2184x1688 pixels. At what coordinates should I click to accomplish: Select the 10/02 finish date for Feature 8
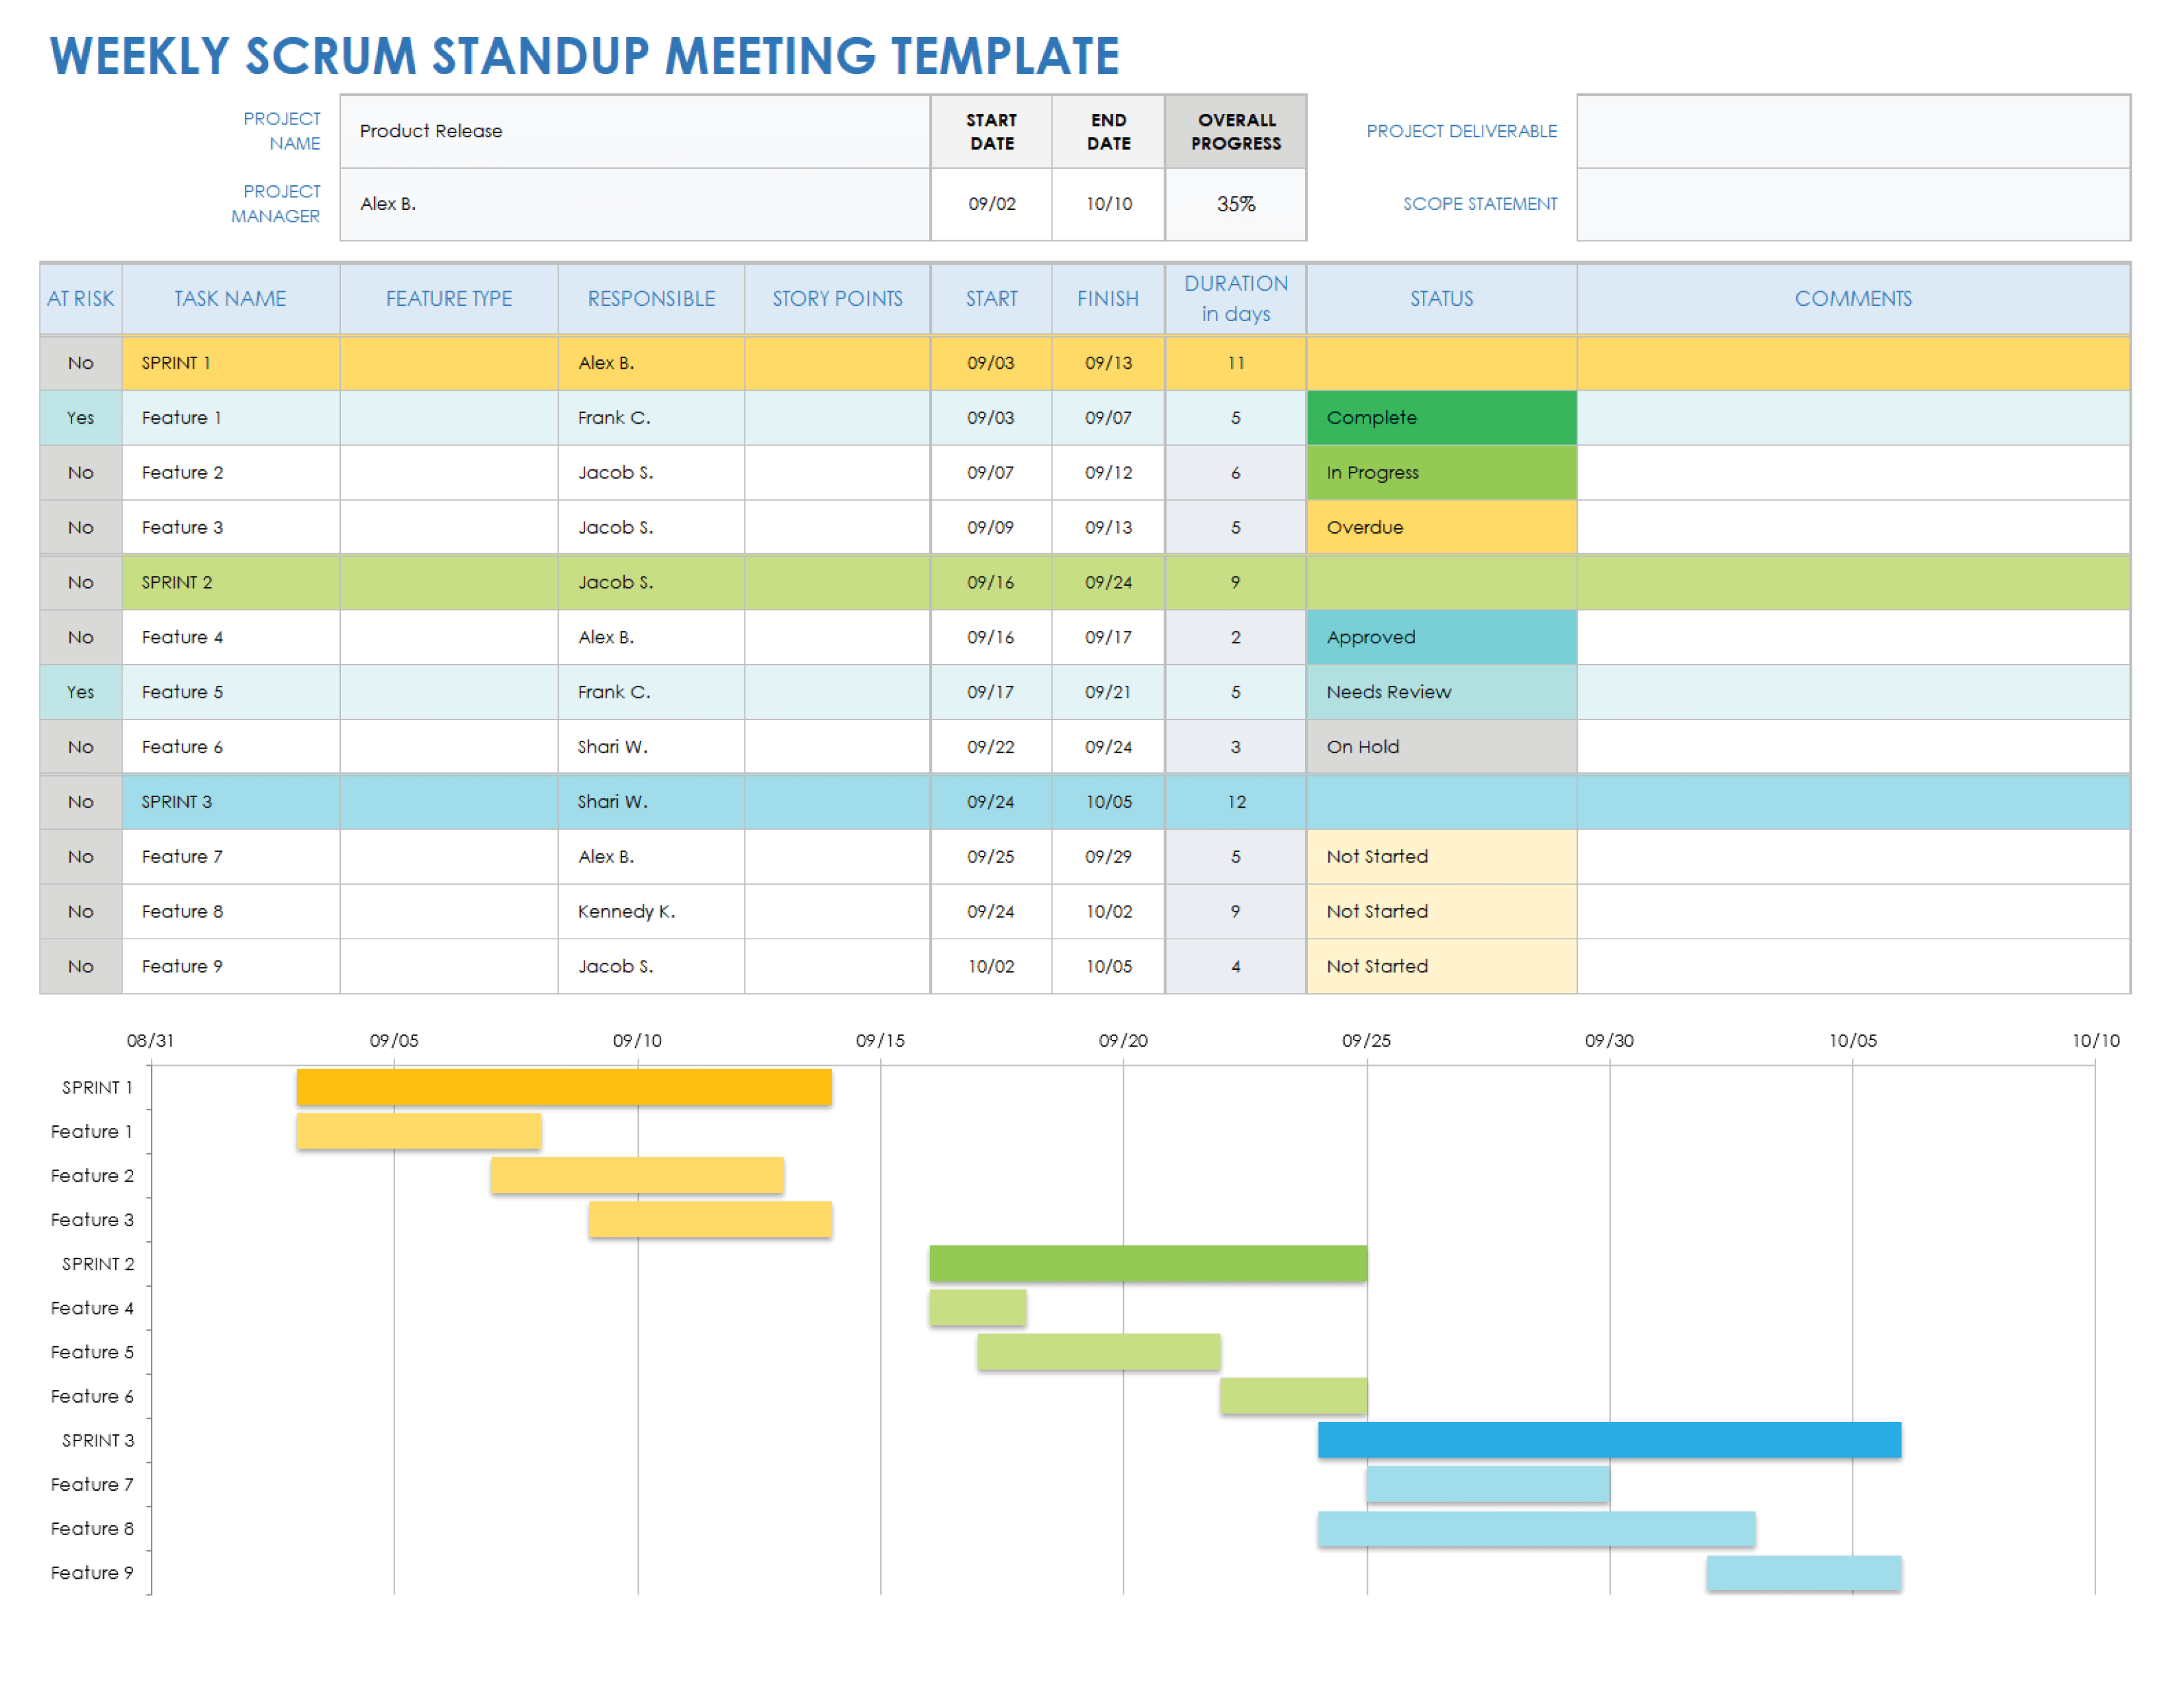pyautogui.click(x=1108, y=911)
